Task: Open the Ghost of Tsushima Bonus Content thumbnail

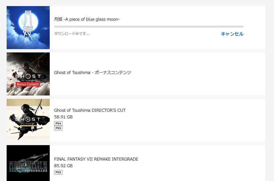Action: point(28,74)
